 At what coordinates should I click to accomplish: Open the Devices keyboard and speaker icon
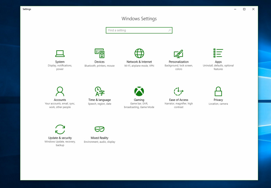pos(99,53)
